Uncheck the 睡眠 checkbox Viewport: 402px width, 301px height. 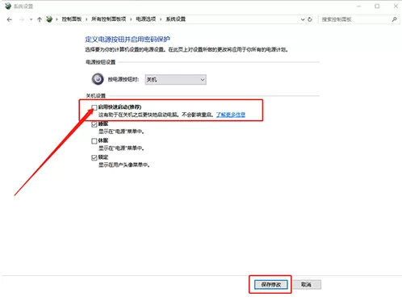click(94, 124)
